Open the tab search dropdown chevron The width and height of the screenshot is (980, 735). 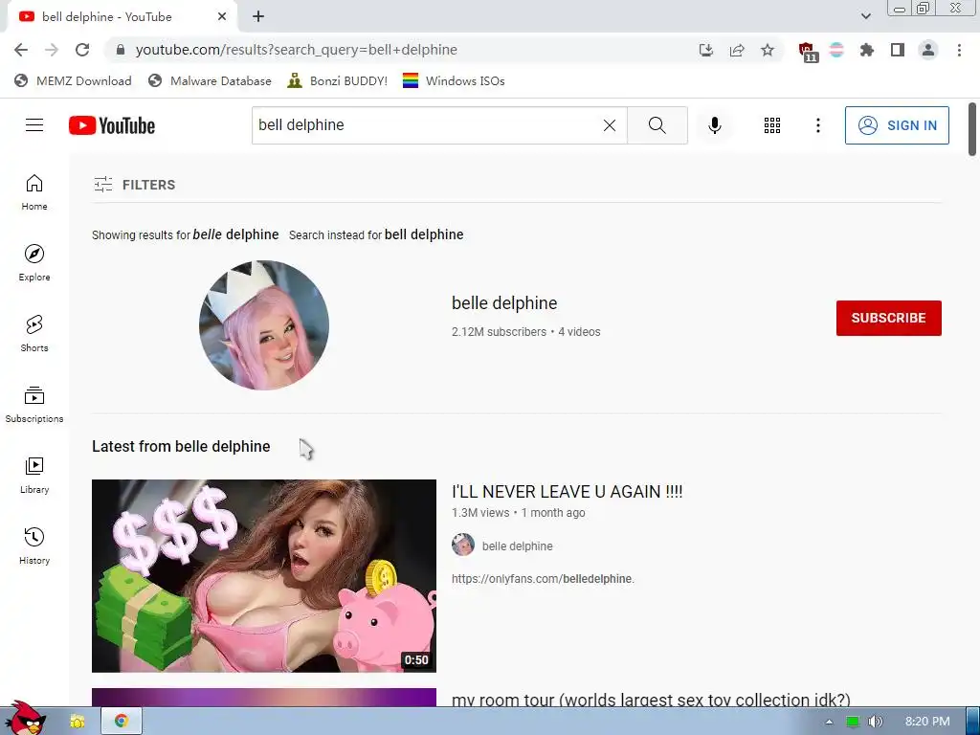coord(865,16)
